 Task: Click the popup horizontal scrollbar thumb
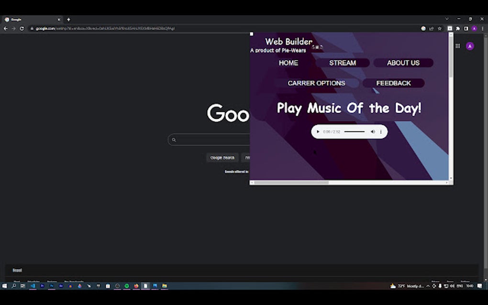291,183
